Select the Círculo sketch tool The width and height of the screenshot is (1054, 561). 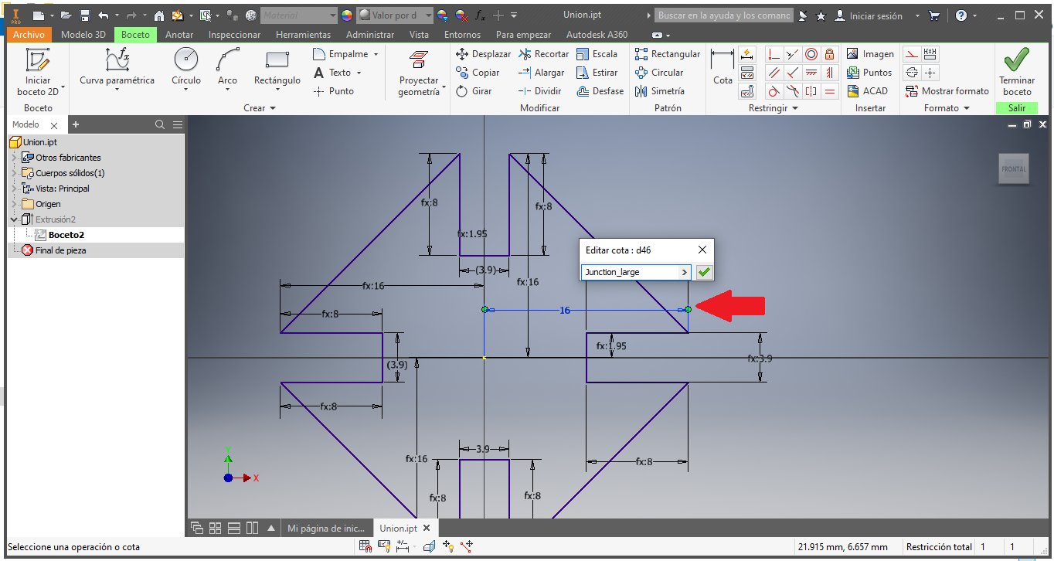pos(186,66)
